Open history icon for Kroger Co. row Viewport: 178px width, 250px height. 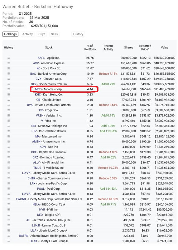(x=9, y=110)
